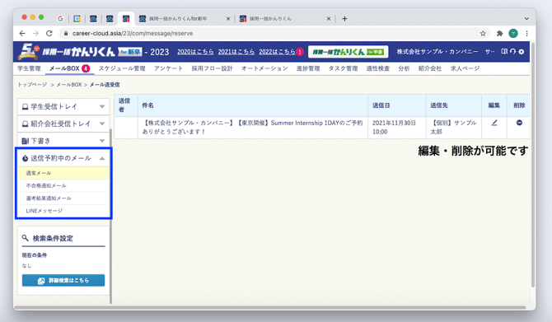Viewport: 552px width, 322px height.
Task: Follow the 2022はこちら link
Action: pyautogui.click(x=277, y=52)
